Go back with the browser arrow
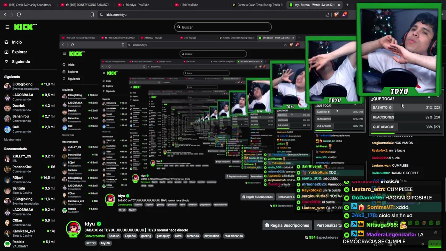 [x=5, y=15]
